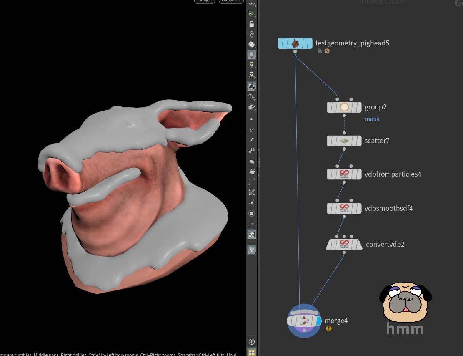
Task: Click the top perspective grid icon
Action: tap(252, 4)
